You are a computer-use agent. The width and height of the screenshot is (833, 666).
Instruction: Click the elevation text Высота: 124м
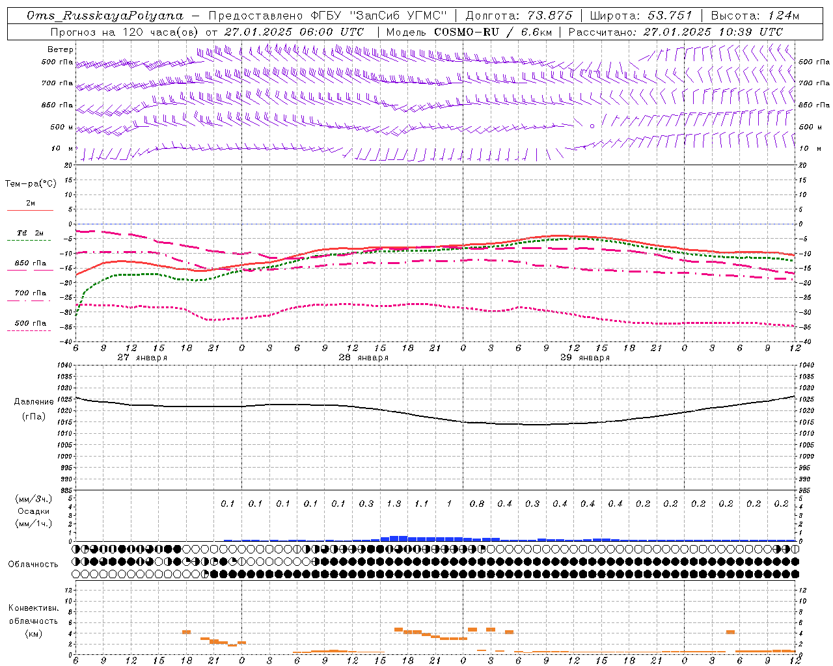tap(755, 16)
